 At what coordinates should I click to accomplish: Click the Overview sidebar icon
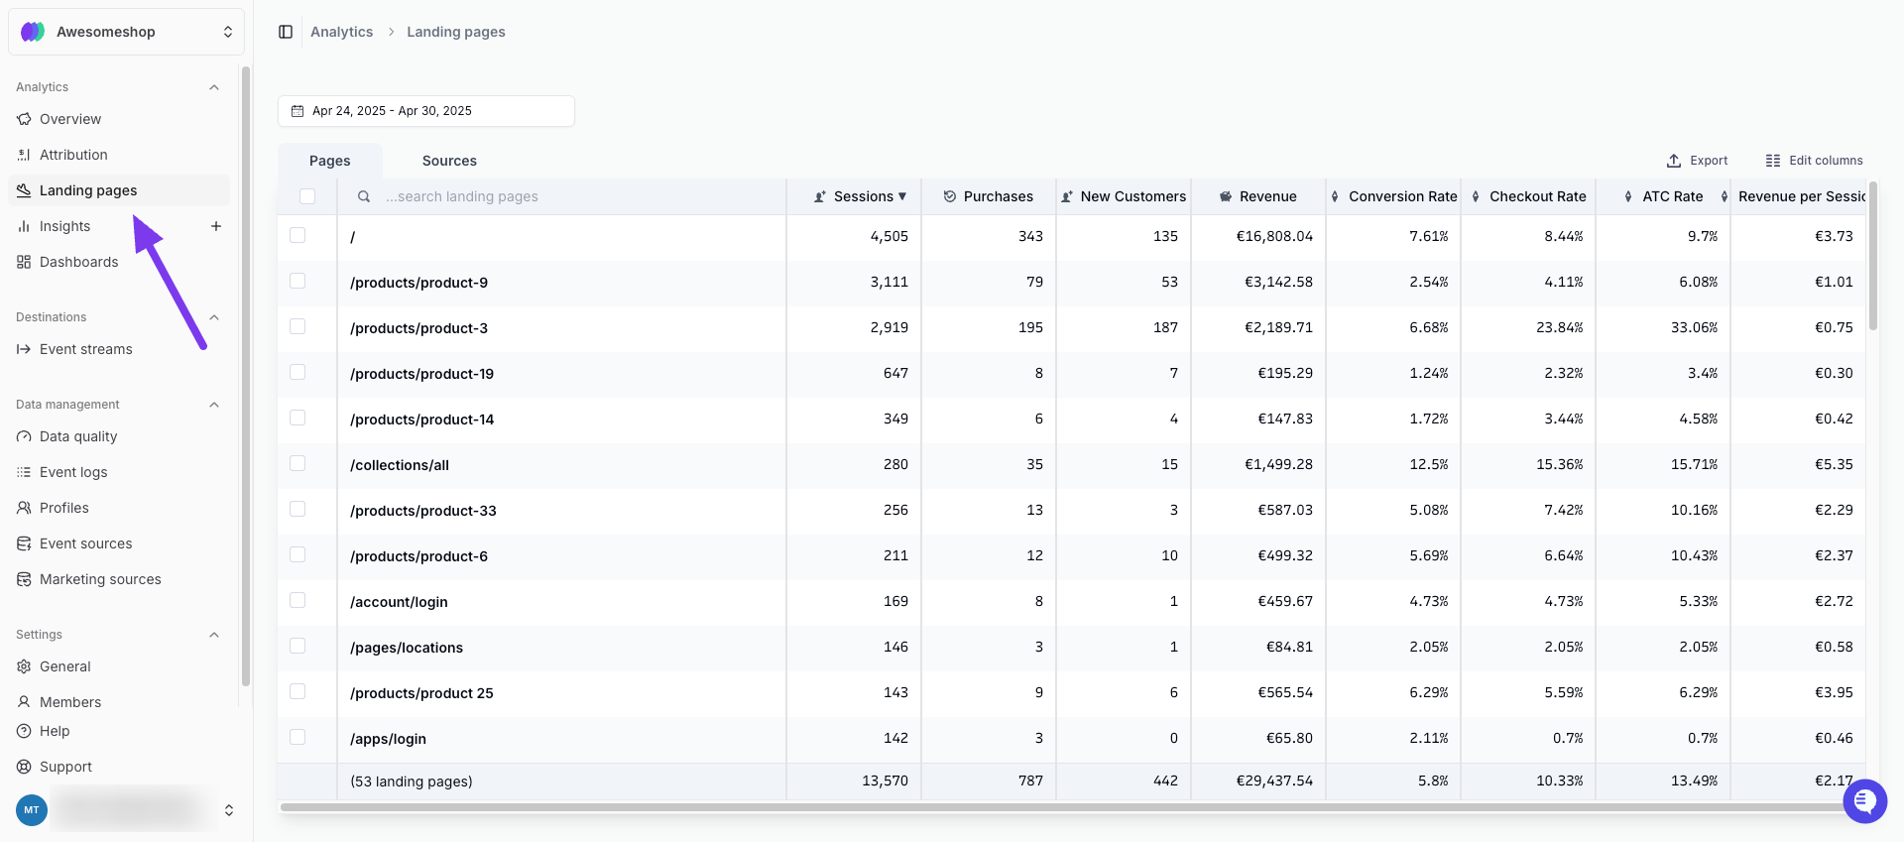(x=24, y=119)
